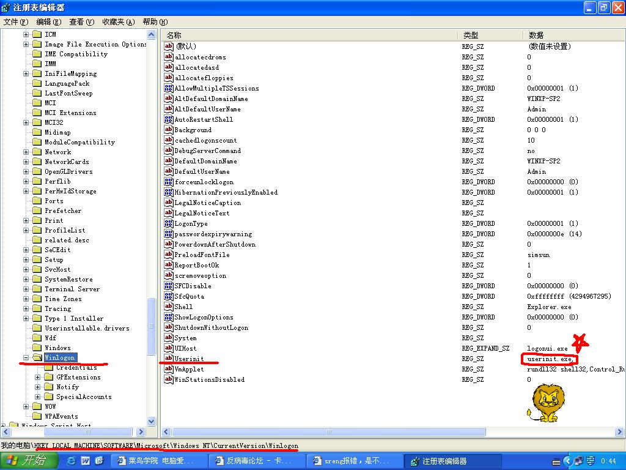Select the SystemRestore key

68,279
